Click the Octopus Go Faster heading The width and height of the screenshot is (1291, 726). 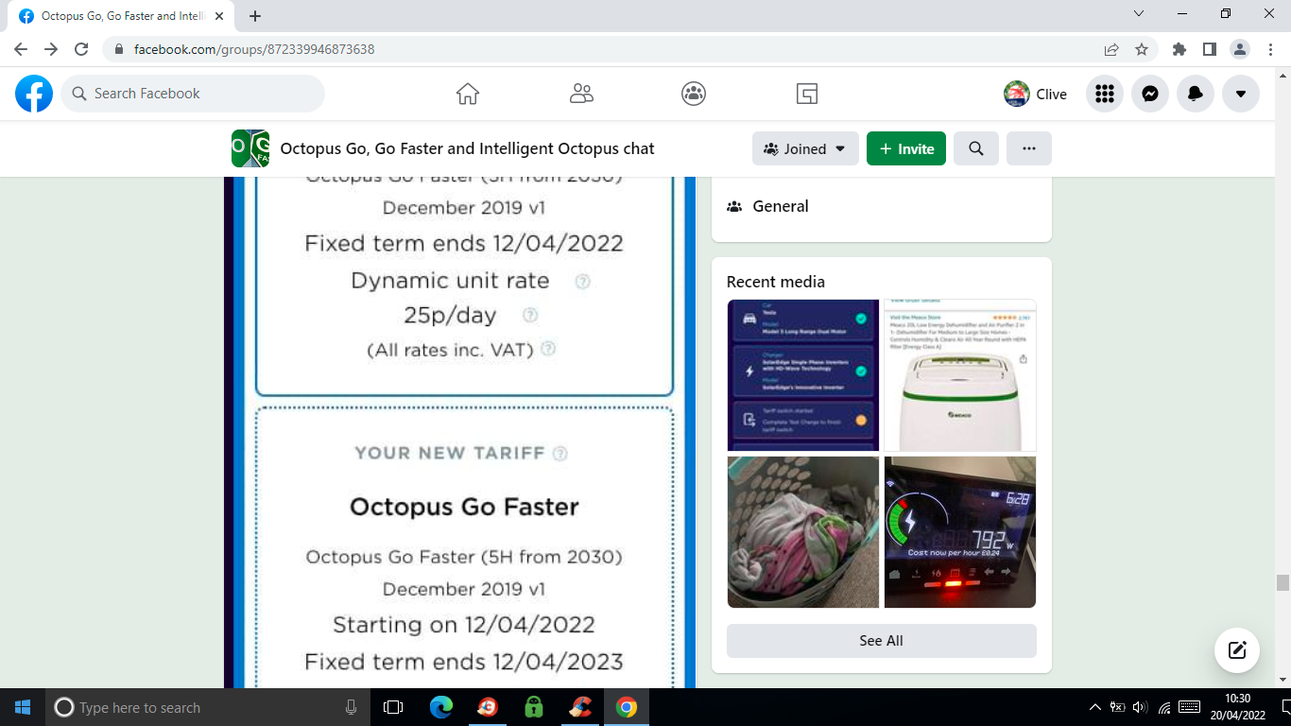[464, 507]
